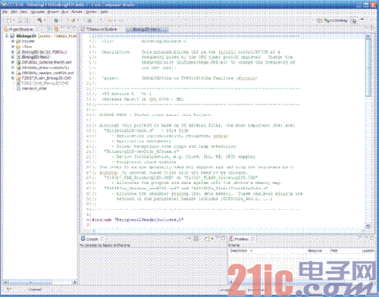379x297 pixels.
Task: Click the editor's vertical scrollbar
Action: (x=368, y=131)
